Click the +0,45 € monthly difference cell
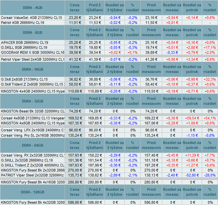 point(172,155)
